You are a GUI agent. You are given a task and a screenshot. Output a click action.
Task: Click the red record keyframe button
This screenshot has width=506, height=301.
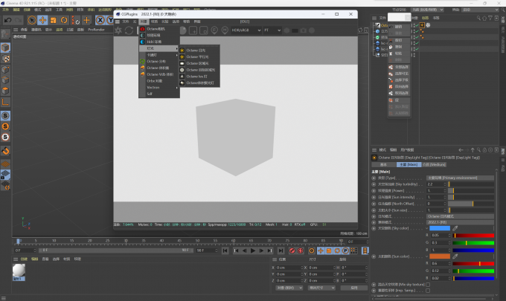(292, 250)
